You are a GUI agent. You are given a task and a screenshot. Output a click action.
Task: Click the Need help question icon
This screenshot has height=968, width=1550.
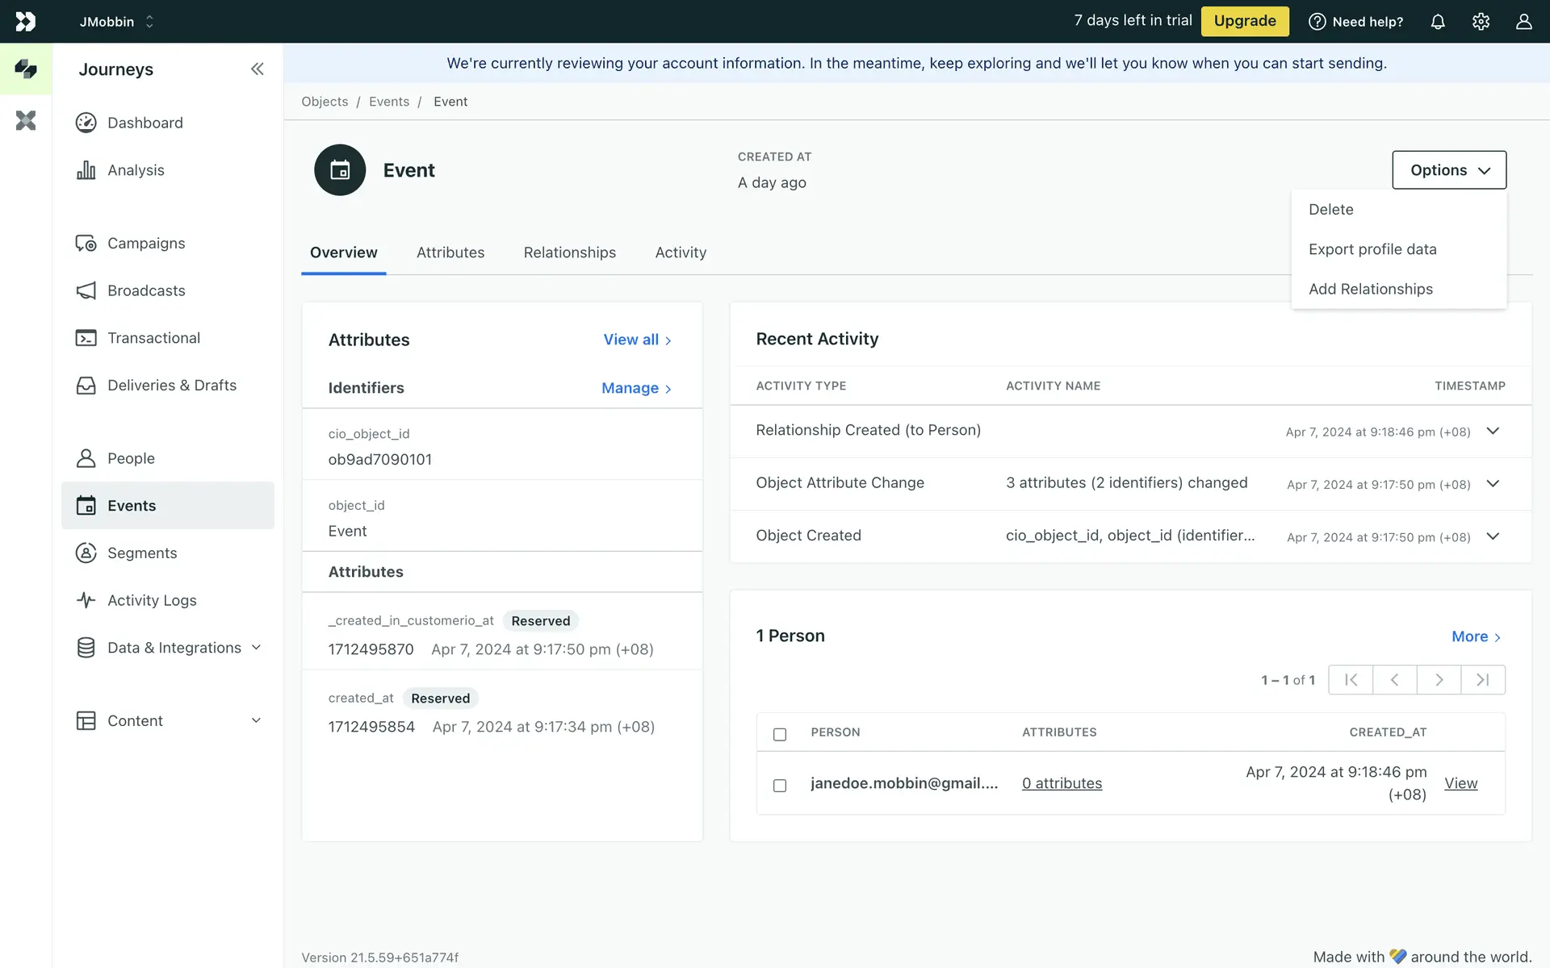pyautogui.click(x=1317, y=22)
